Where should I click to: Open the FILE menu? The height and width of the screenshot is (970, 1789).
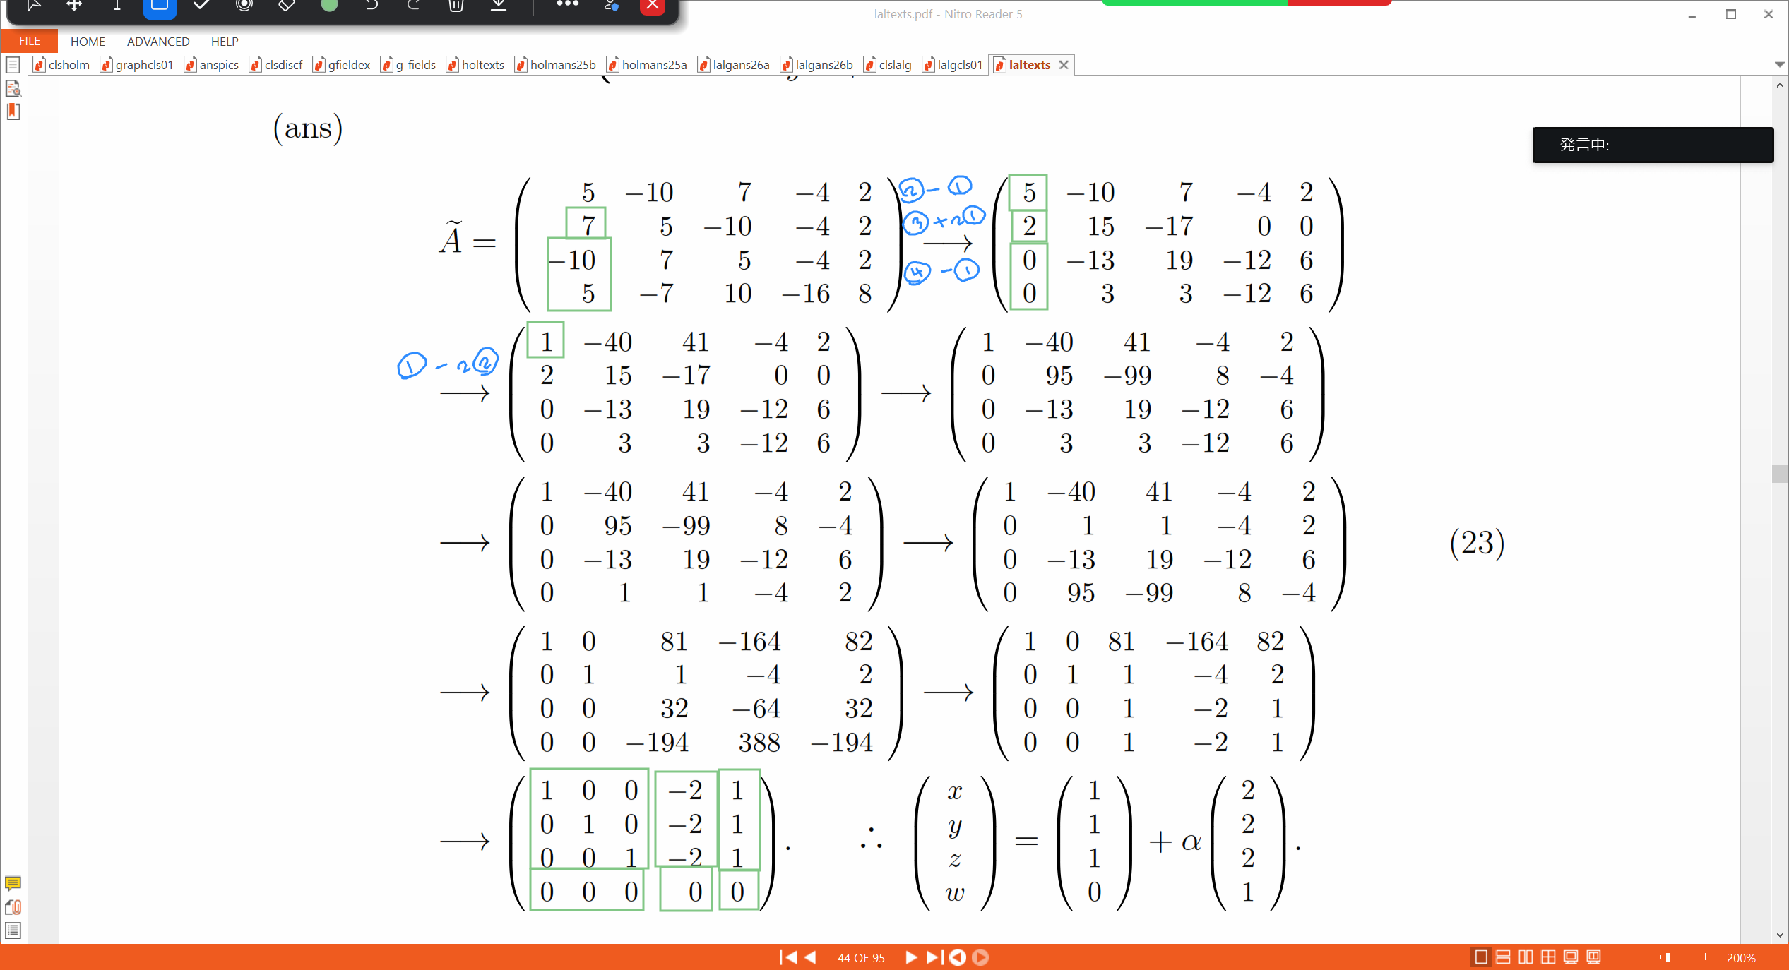click(x=29, y=41)
